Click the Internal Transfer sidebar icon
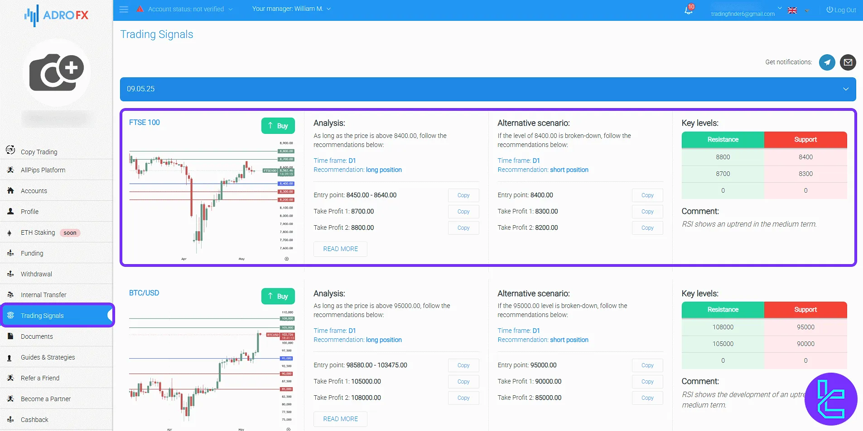Image resolution: width=863 pixels, height=431 pixels. [10, 294]
